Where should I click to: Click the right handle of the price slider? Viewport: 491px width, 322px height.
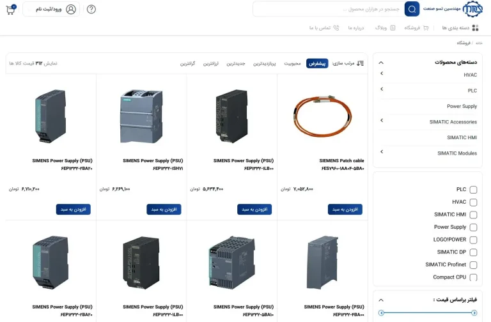[474, 312]
